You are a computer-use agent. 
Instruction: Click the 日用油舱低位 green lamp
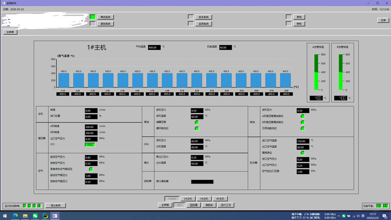click(x=303, y=129)
